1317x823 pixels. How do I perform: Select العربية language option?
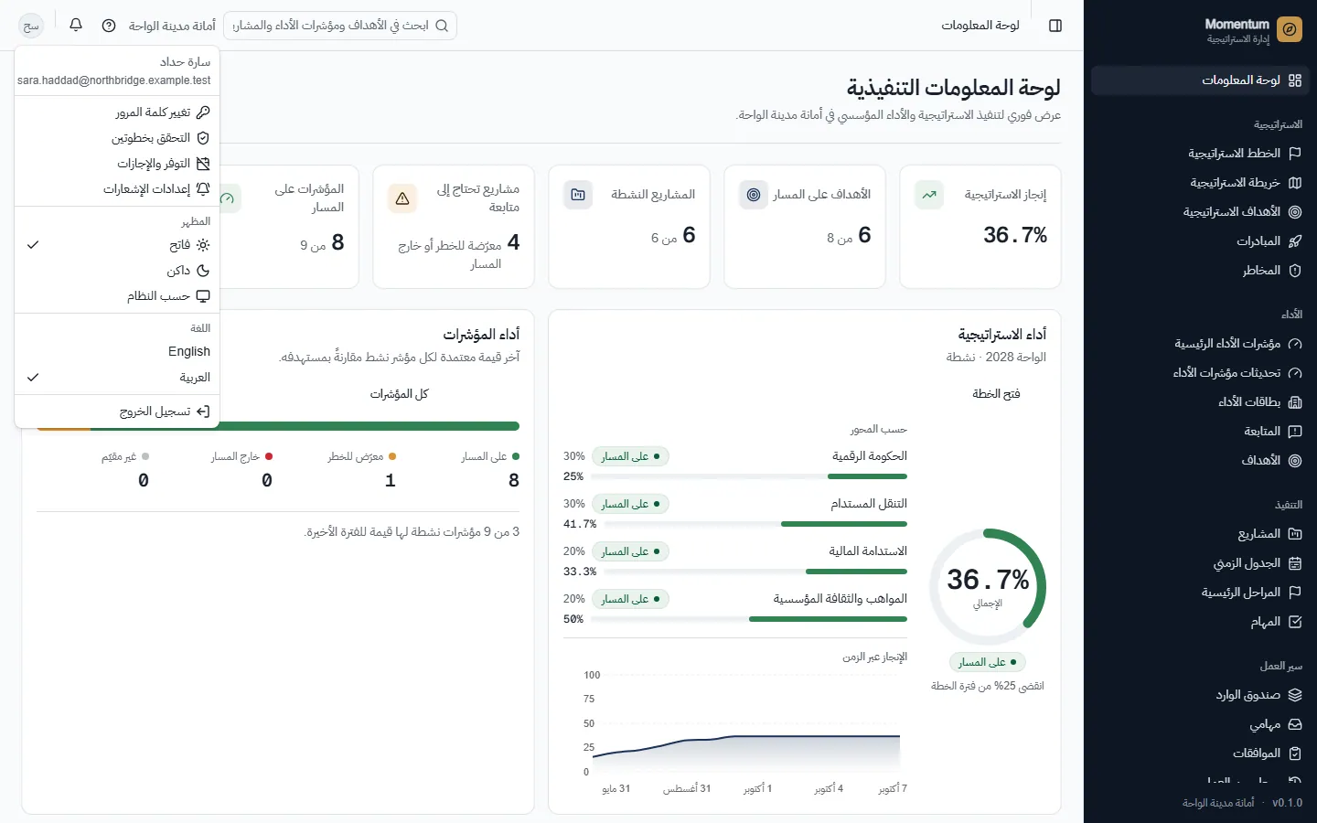click(x=117, y=378)
